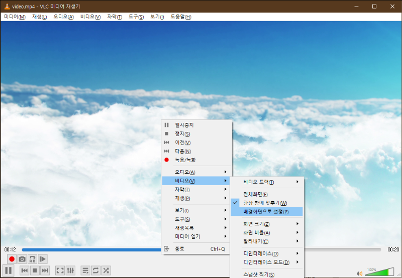Click the frame-by-frame icon
This screenshot has width=402, height=278.
[x=43, y=259]
